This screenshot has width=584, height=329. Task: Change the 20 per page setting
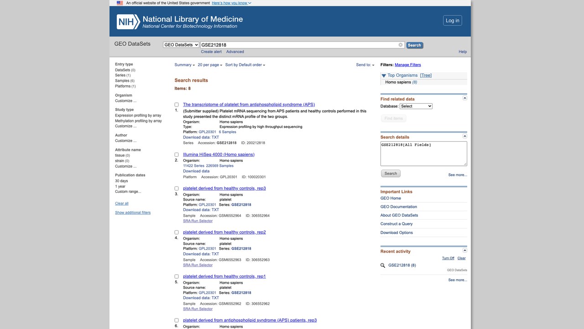point(210,65)
